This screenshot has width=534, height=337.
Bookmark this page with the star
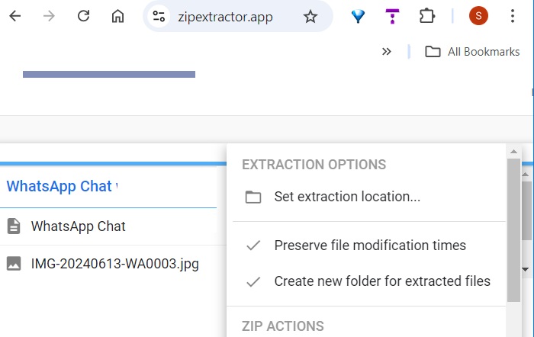click(x=310, y=16)
